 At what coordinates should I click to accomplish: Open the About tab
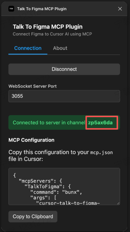tap(60, 48)
